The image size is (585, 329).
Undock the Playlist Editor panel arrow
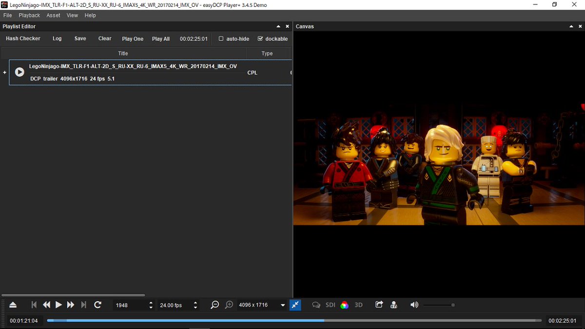pyautogui.click(x=278, y=26)
